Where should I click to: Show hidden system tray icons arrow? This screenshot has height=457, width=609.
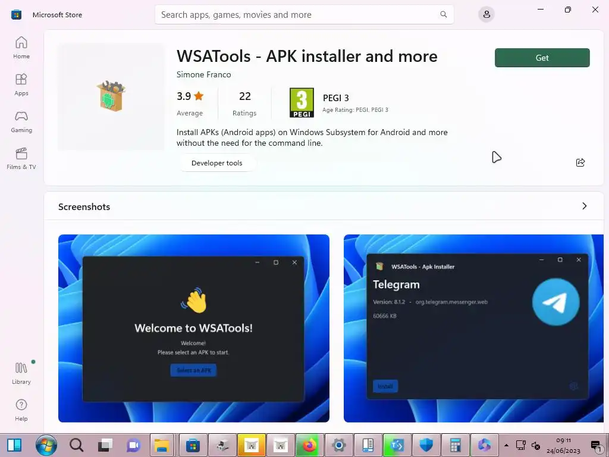point(506,445)
